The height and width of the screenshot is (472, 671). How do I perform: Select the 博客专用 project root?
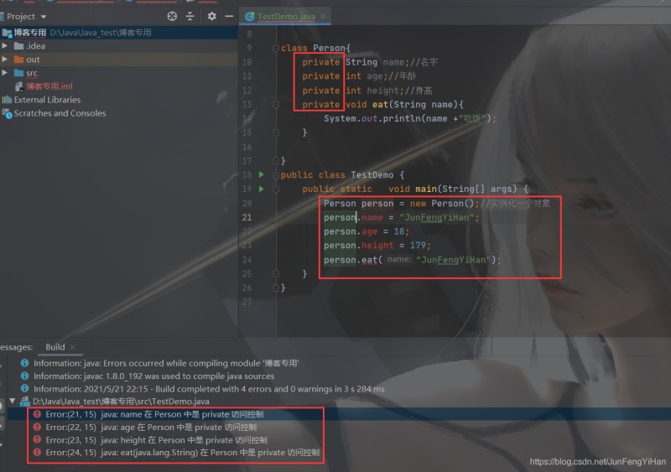[x=119, y=33]
